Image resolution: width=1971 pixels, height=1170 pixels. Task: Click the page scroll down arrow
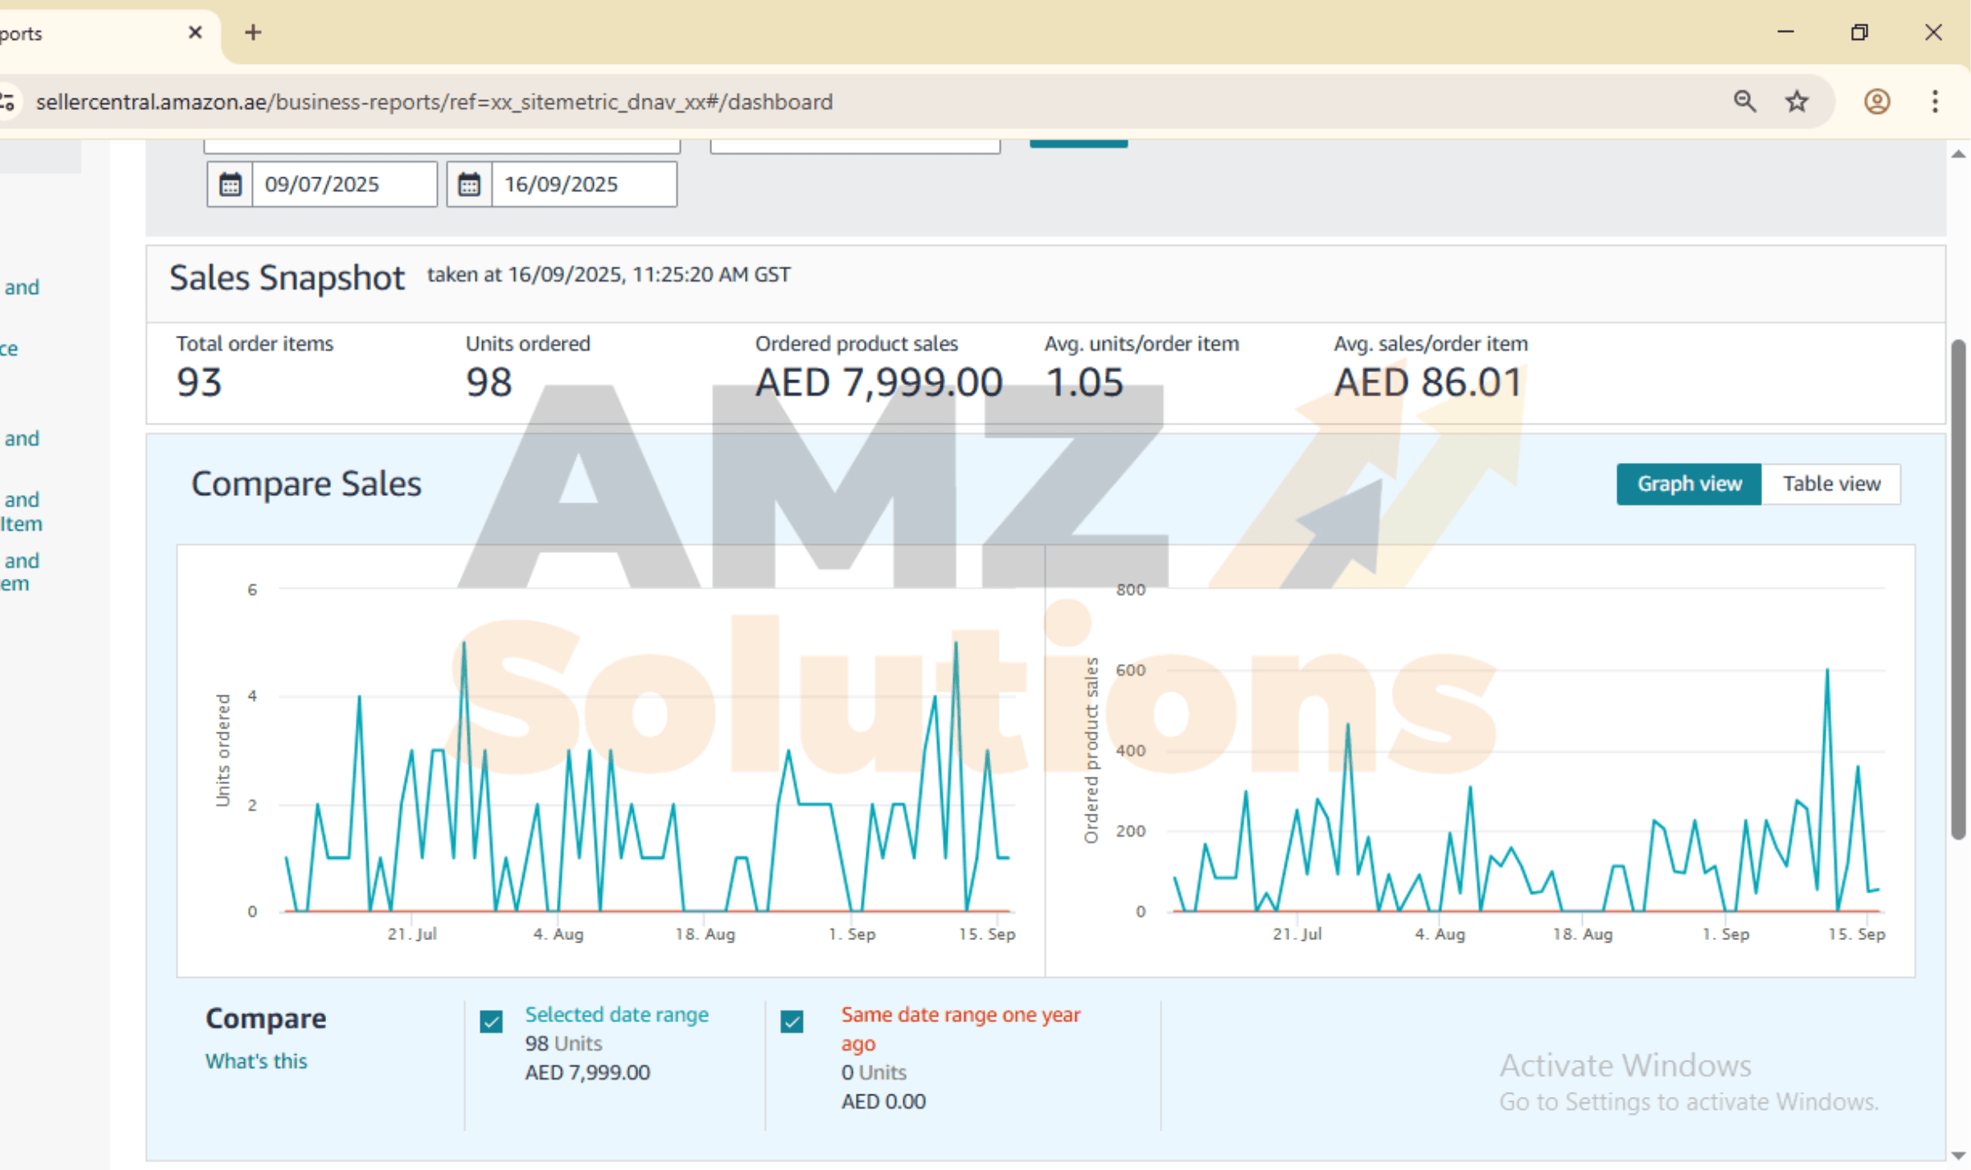tap(1959, 1156)
